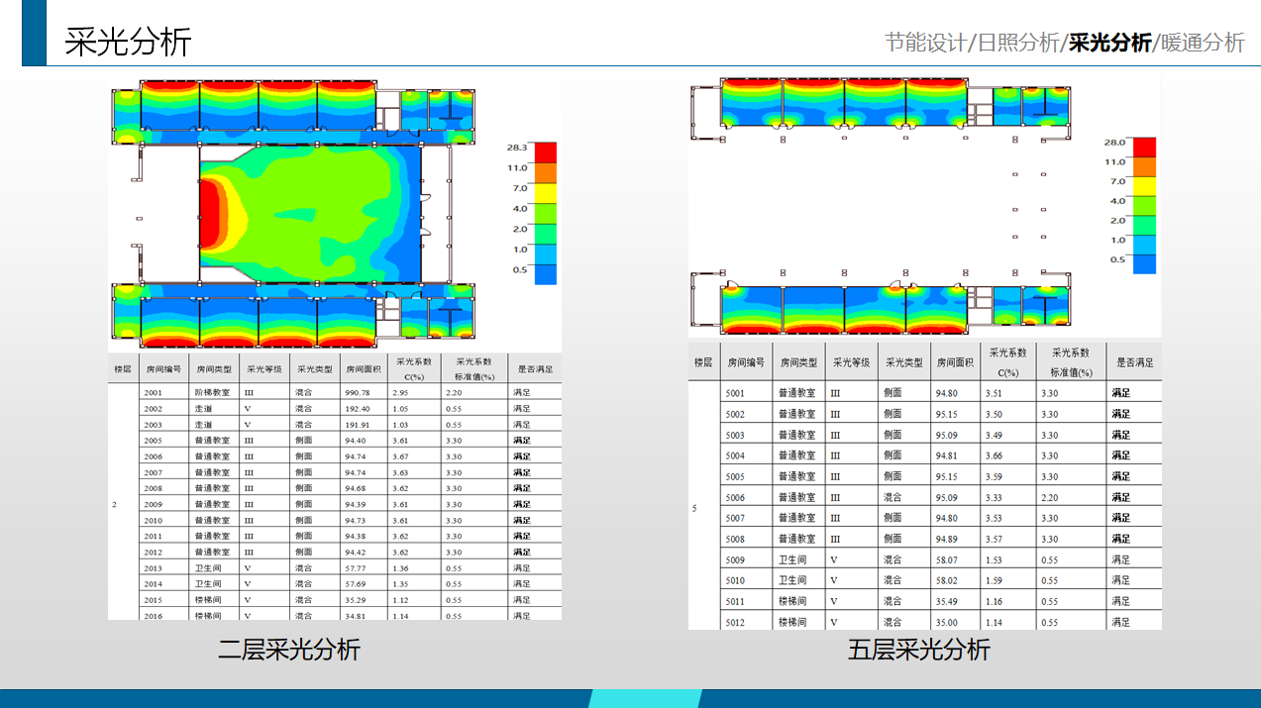
Task: Select room number 5009 in the table
Action: coord(735,560)
